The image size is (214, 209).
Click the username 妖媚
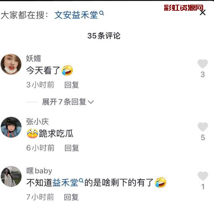coord(33,58)
